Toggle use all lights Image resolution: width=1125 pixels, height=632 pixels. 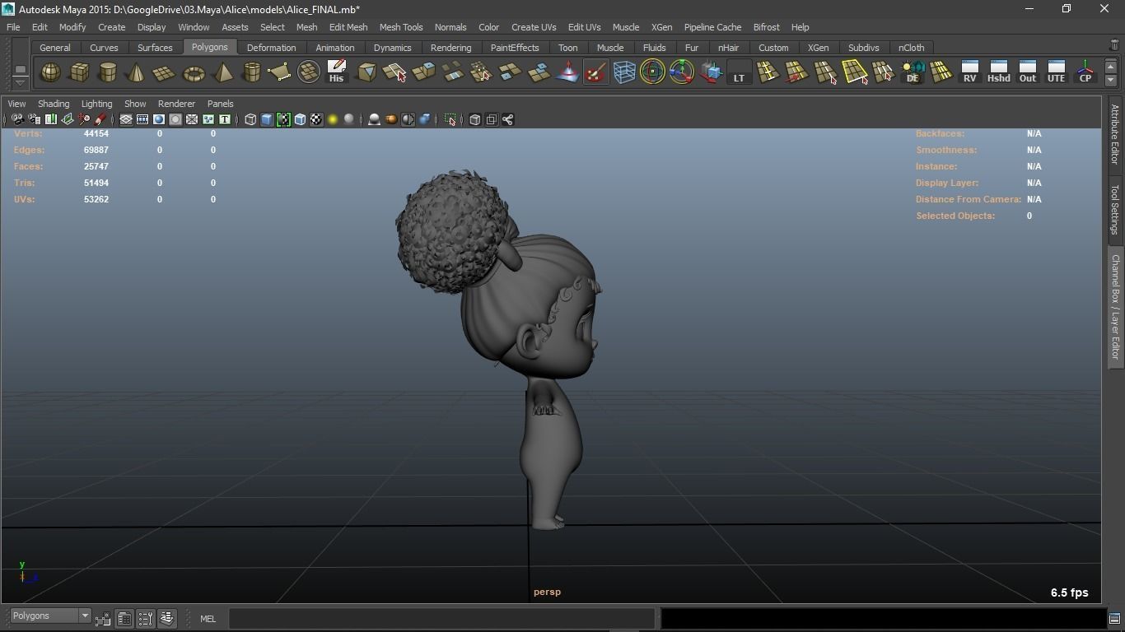(333, 120)
